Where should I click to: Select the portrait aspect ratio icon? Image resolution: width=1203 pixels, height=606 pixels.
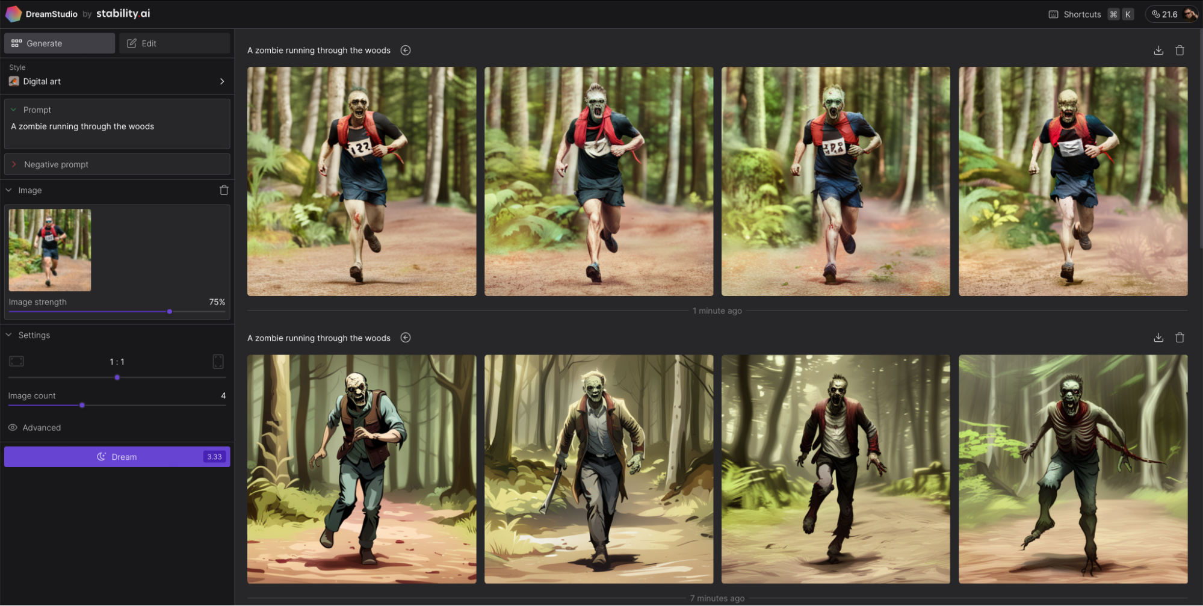(x=218, y=361)
